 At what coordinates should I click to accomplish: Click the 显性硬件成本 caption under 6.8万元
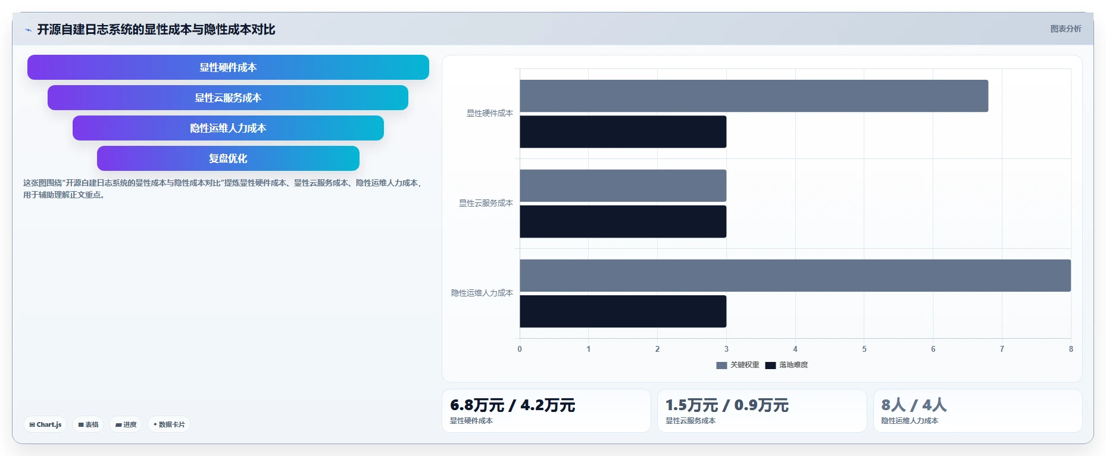point(471,421)
